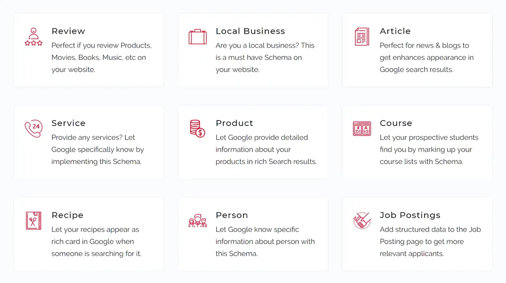Click the Recipe card description text
This screenshot has width=506, height=283.
[x=96, y=242]
